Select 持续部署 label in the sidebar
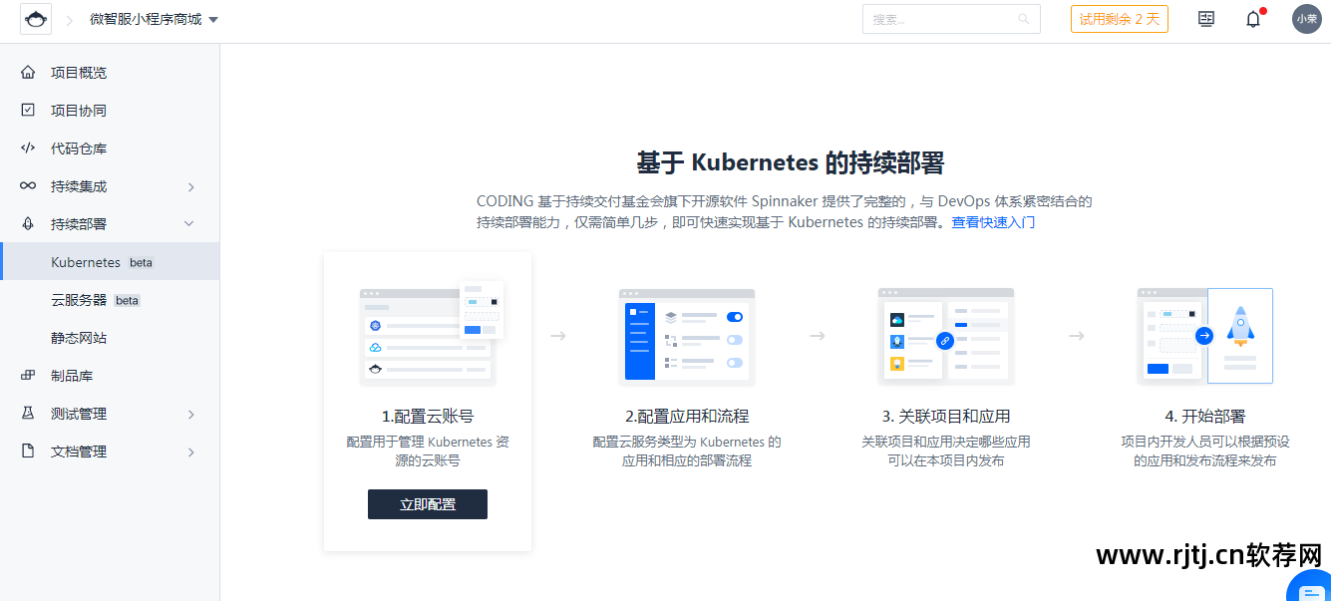 point(79,224)
